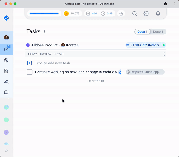
Task: Switch to Done 1 tab
Action: tap(158, 32)
